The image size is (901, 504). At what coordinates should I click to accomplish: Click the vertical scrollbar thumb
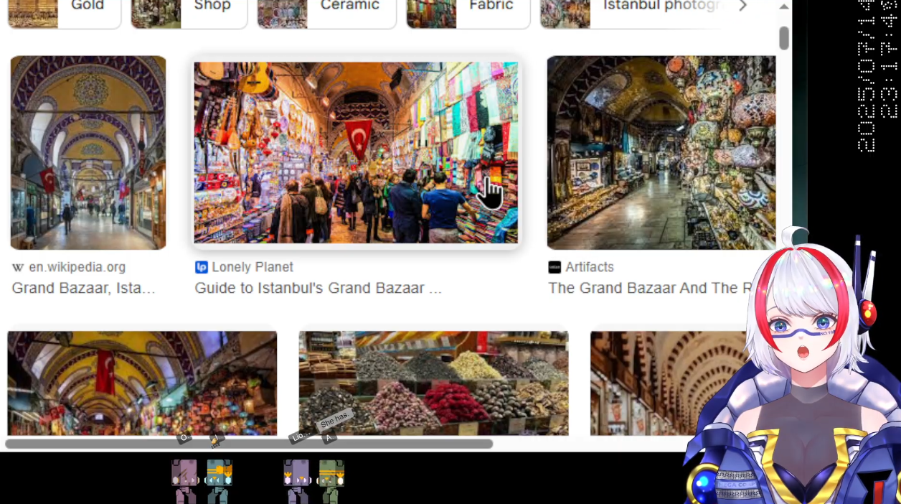(784, 38)
